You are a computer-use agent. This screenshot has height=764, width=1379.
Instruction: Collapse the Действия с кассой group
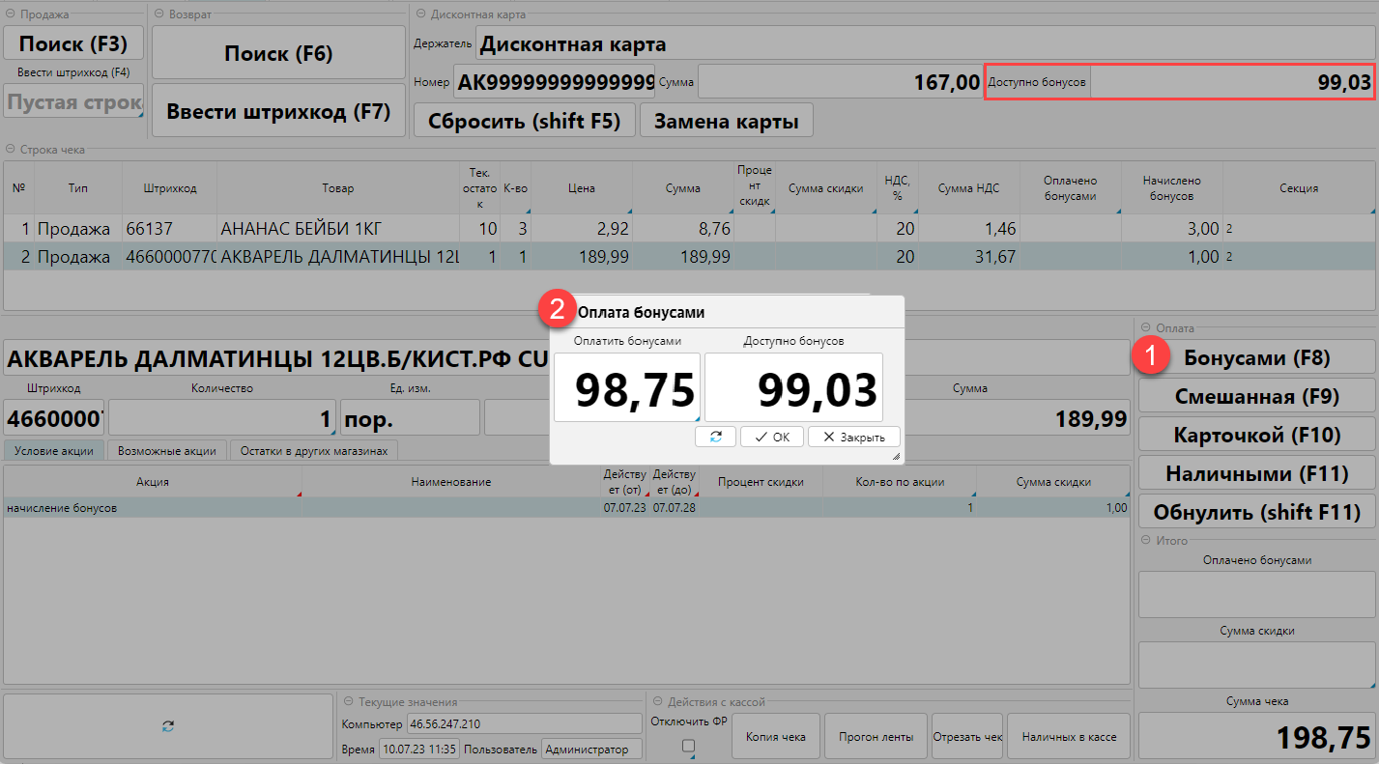(x=658, y=702)
